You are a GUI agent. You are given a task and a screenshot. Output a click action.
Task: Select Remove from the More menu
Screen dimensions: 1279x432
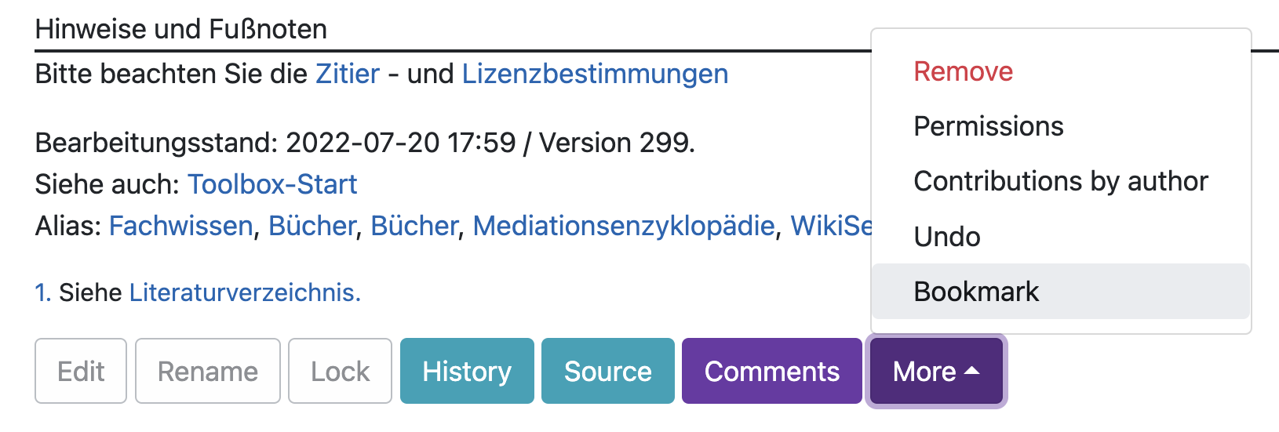pos(964,71)
